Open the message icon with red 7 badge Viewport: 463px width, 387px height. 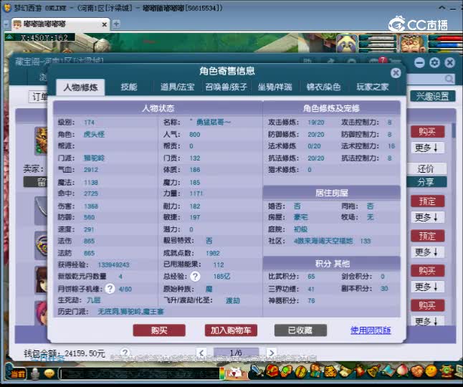(x=378, y=61)
